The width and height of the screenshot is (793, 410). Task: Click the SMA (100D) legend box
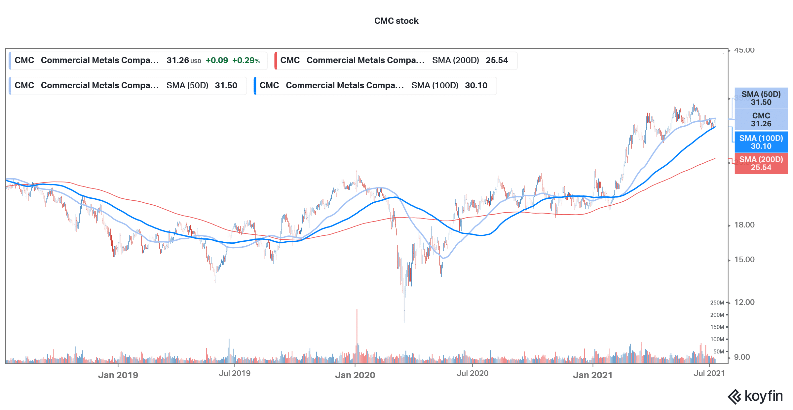(x=375, y=86)
